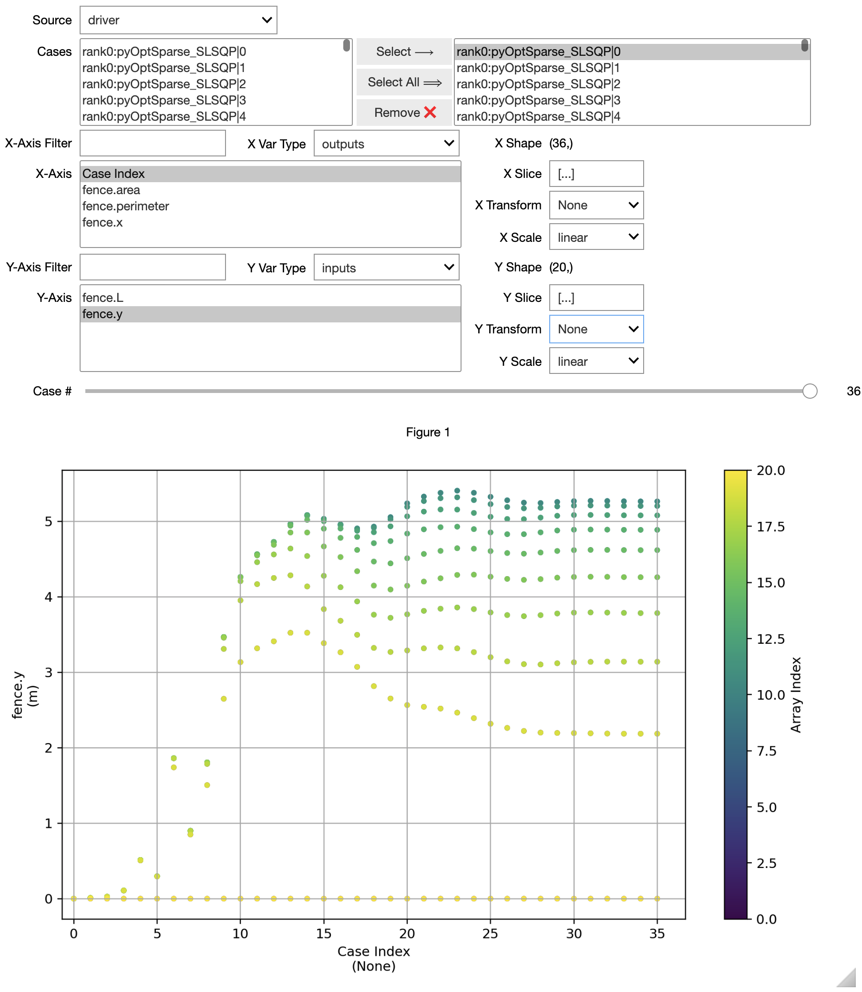Click the Array Index colorbar

pos(736,695)
